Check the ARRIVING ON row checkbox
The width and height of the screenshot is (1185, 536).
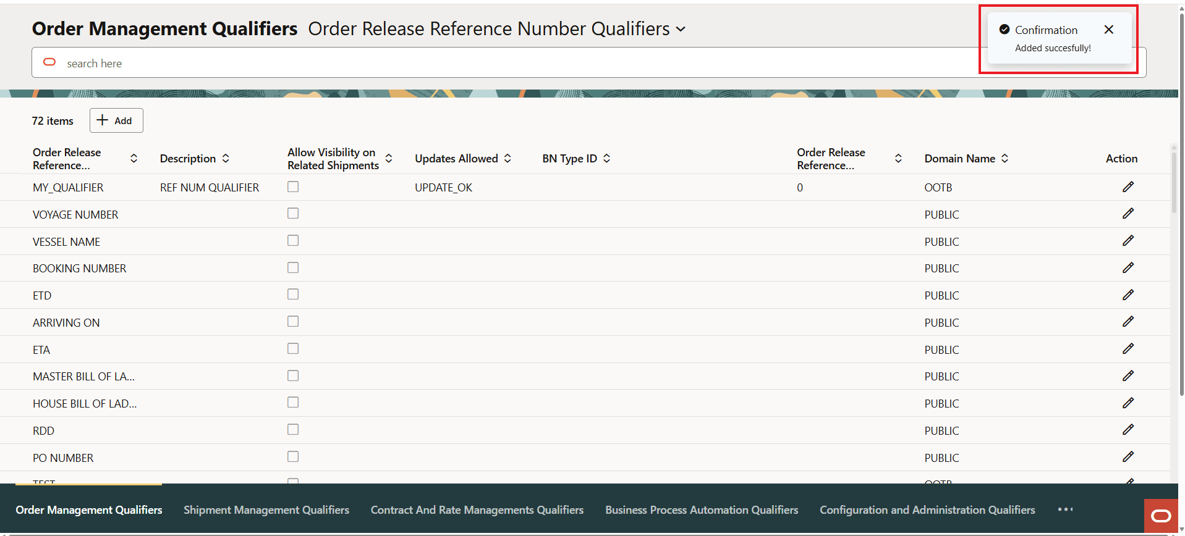(293, 322)
